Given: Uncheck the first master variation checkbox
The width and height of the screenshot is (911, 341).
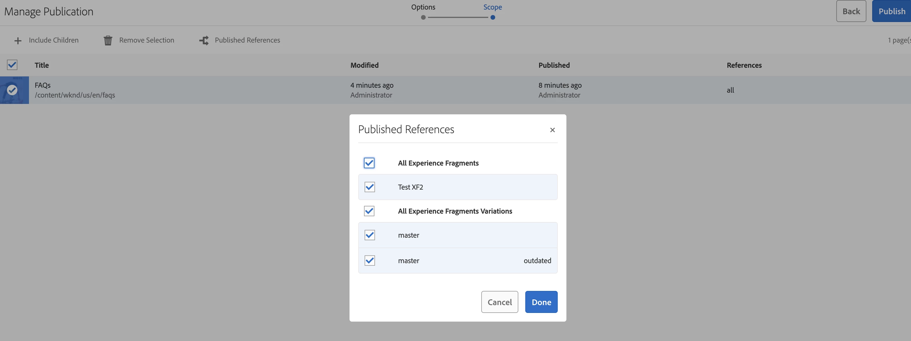Looking at the screenshot, I should click(x=369, y=235).
